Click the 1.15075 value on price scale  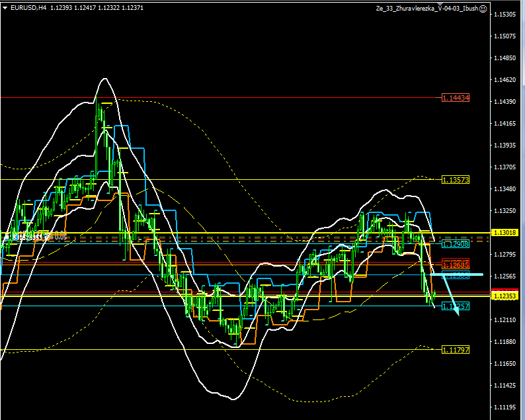(x=505, y=36)
